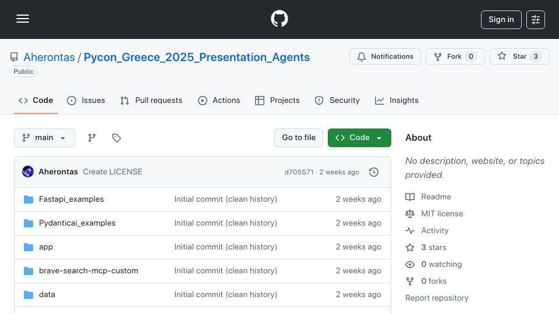559x314 pixels.
Task: Open the Create LICENSE commit message
Action: pos(112,172)
